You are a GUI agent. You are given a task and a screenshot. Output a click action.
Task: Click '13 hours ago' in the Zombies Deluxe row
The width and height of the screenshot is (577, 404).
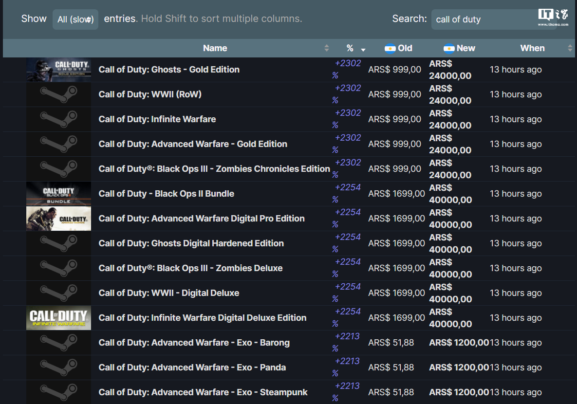(x=516, y=268)
